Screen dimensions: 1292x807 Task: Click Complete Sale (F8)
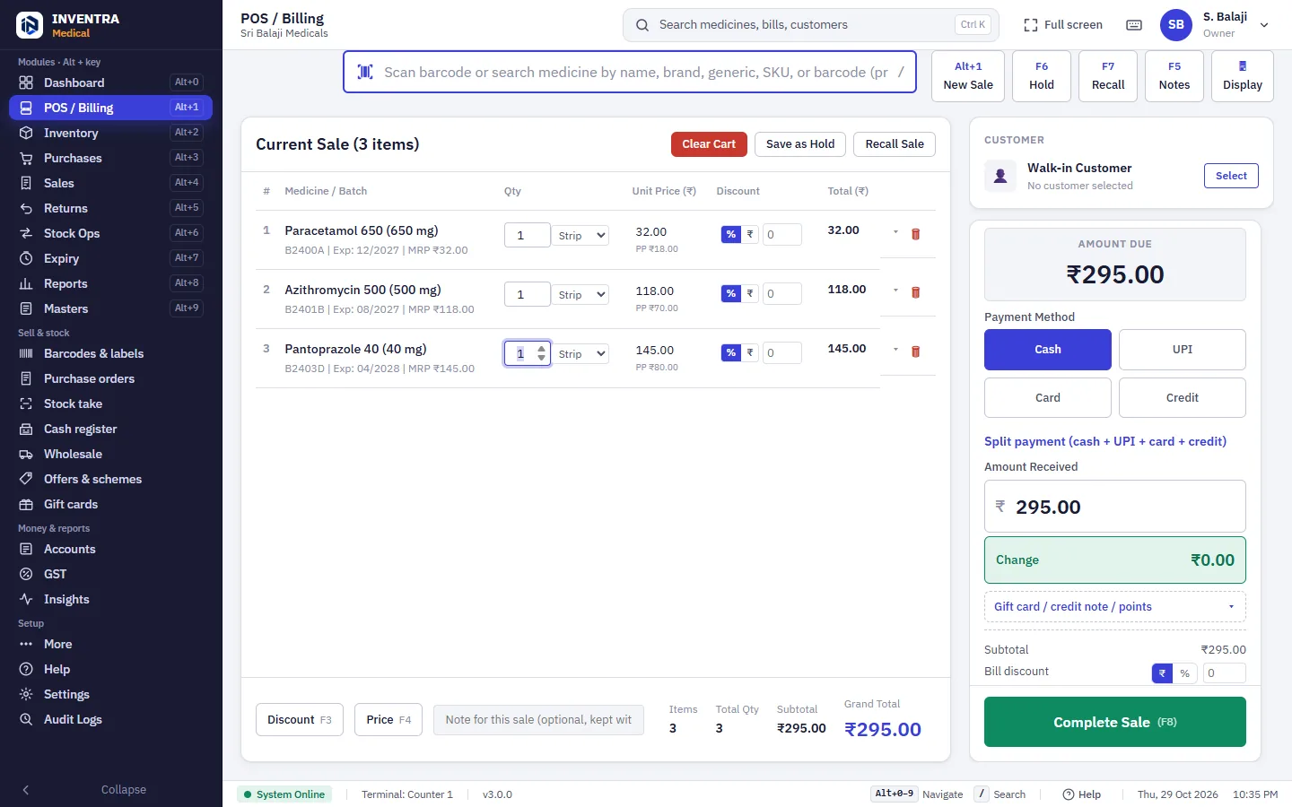pyautogui.click(x=1115, y=722)
